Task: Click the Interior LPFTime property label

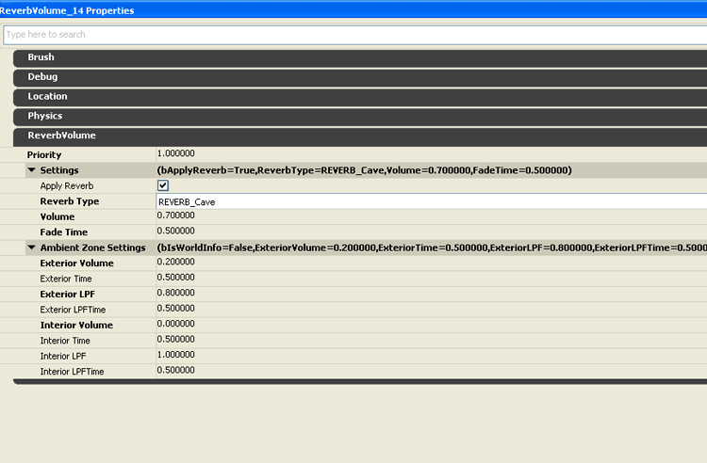Action: click(x=73, y=372)
